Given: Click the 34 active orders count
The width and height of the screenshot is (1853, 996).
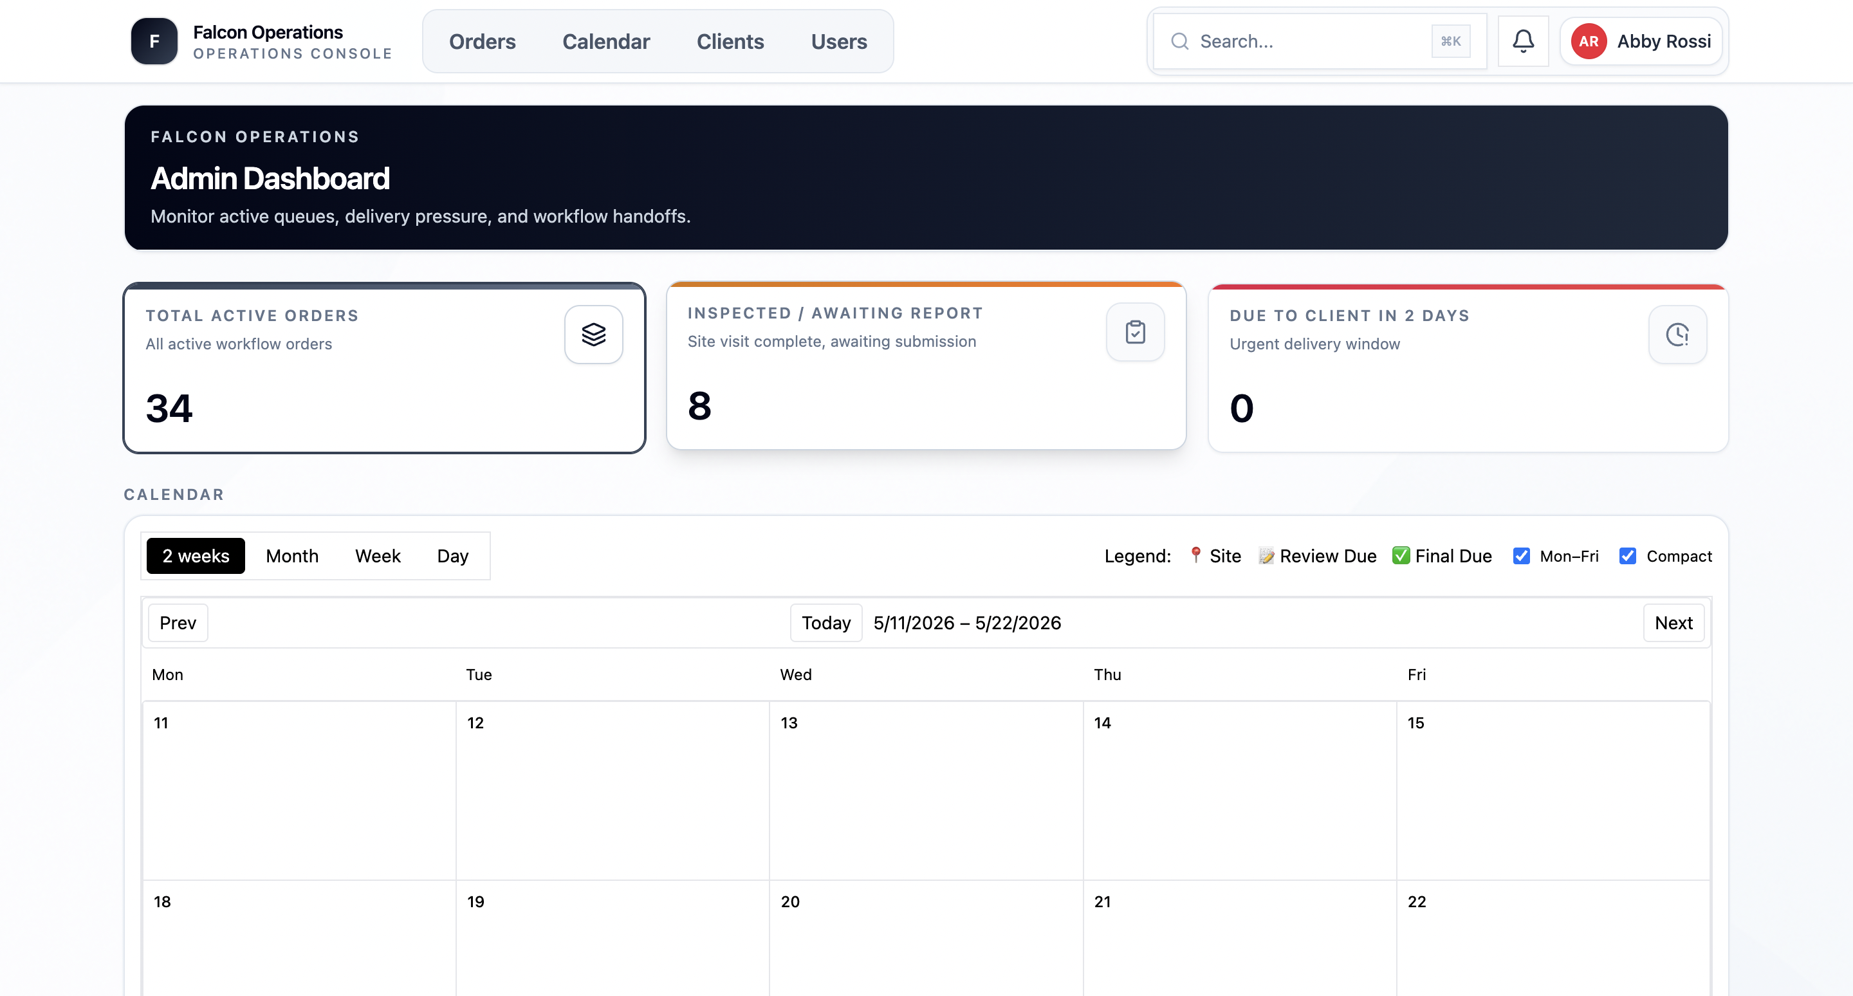Looking at the screenshot, I should (169, 409).
